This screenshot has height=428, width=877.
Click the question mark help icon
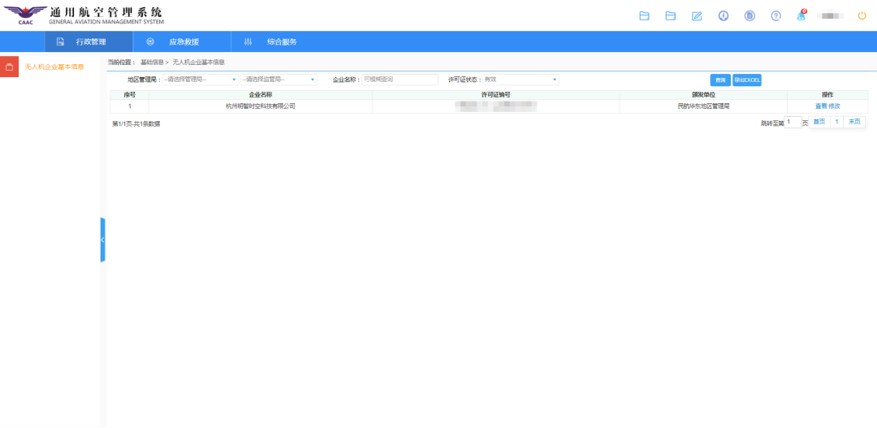tap(775, 15)
